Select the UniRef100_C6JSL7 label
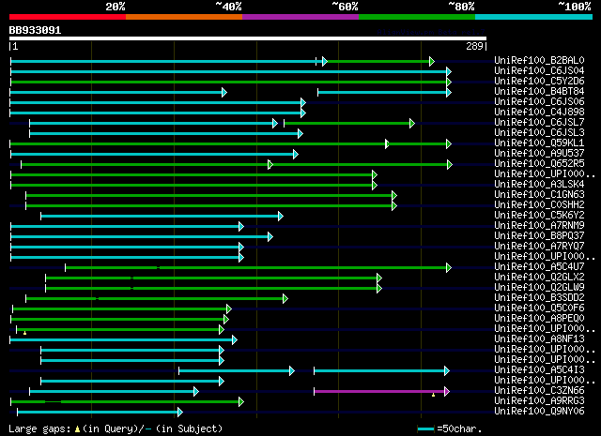Viewport: 601px width, 436px height. click(539, 123)
